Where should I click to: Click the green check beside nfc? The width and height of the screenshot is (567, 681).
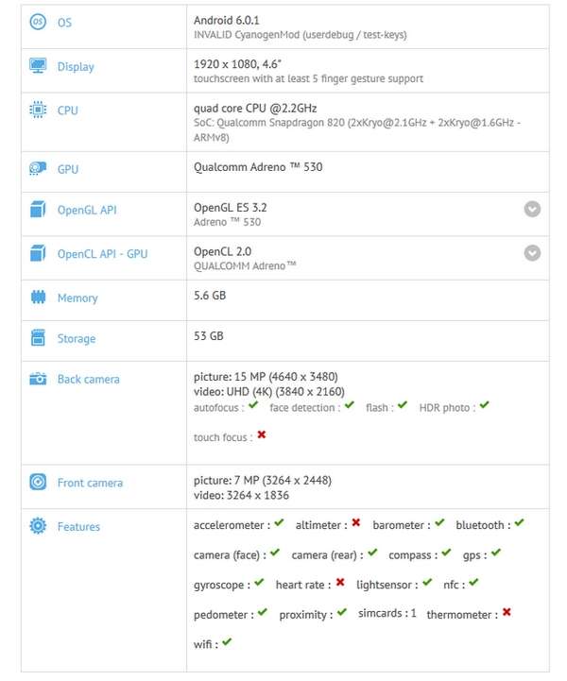click(473, 582)
